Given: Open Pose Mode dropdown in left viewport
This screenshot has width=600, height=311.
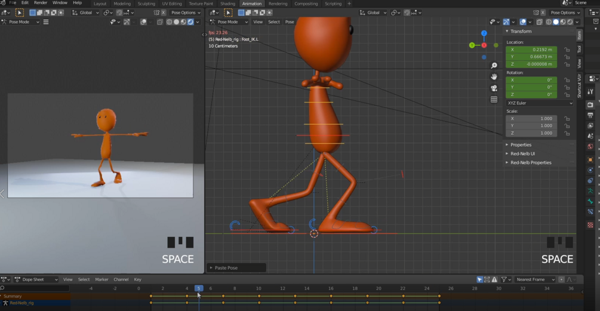Looking at the screenshot, I should pyautogui.click(x=21, y=22).
